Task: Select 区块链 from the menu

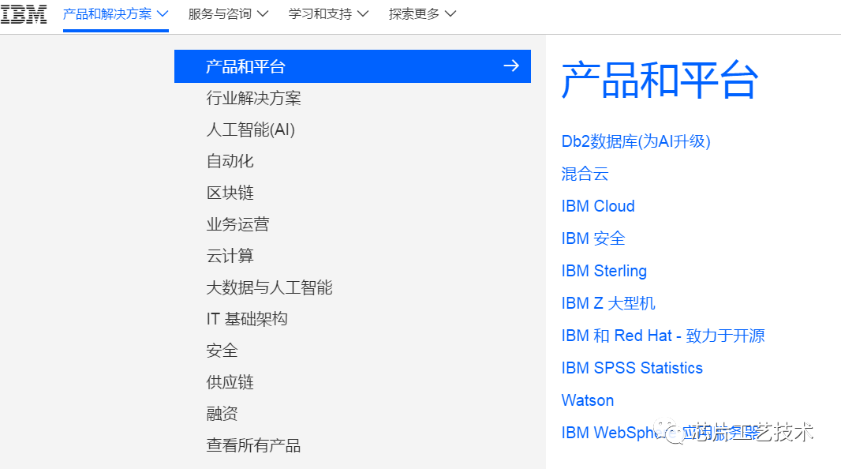Action: 230,193
